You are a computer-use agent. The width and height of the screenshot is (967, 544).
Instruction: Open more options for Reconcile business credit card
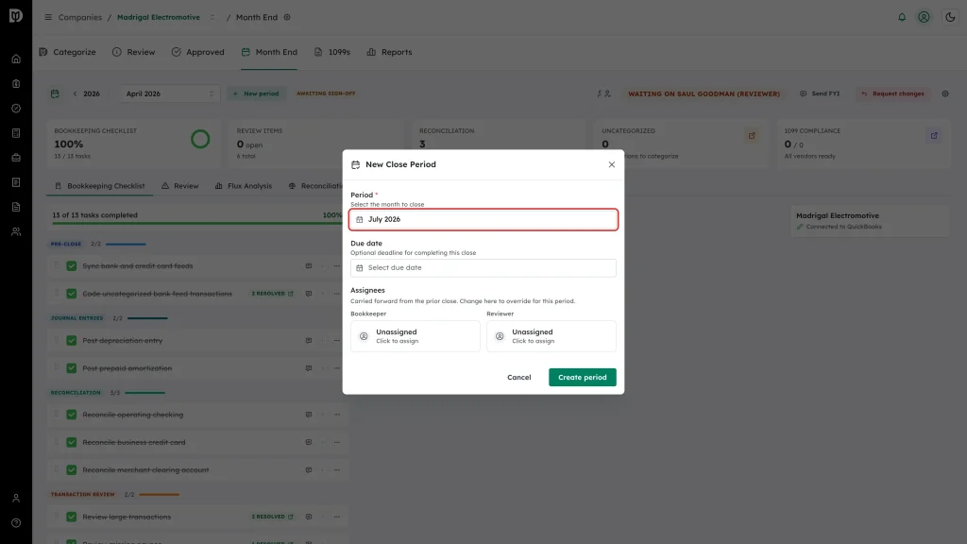coord(337,442)
